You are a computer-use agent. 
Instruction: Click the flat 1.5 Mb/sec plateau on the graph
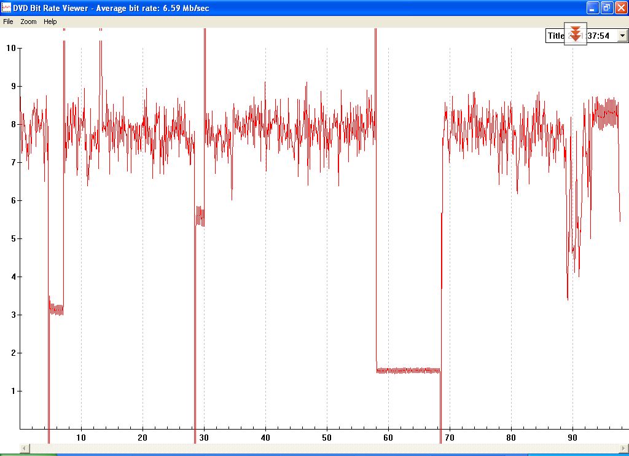pos(408,370)
